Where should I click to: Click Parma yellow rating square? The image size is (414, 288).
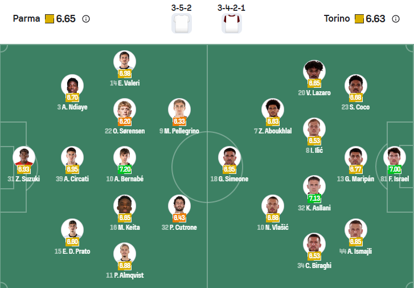[49, 19]
